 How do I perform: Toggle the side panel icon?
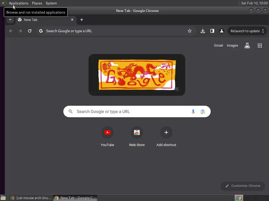(x=212, y=31)
